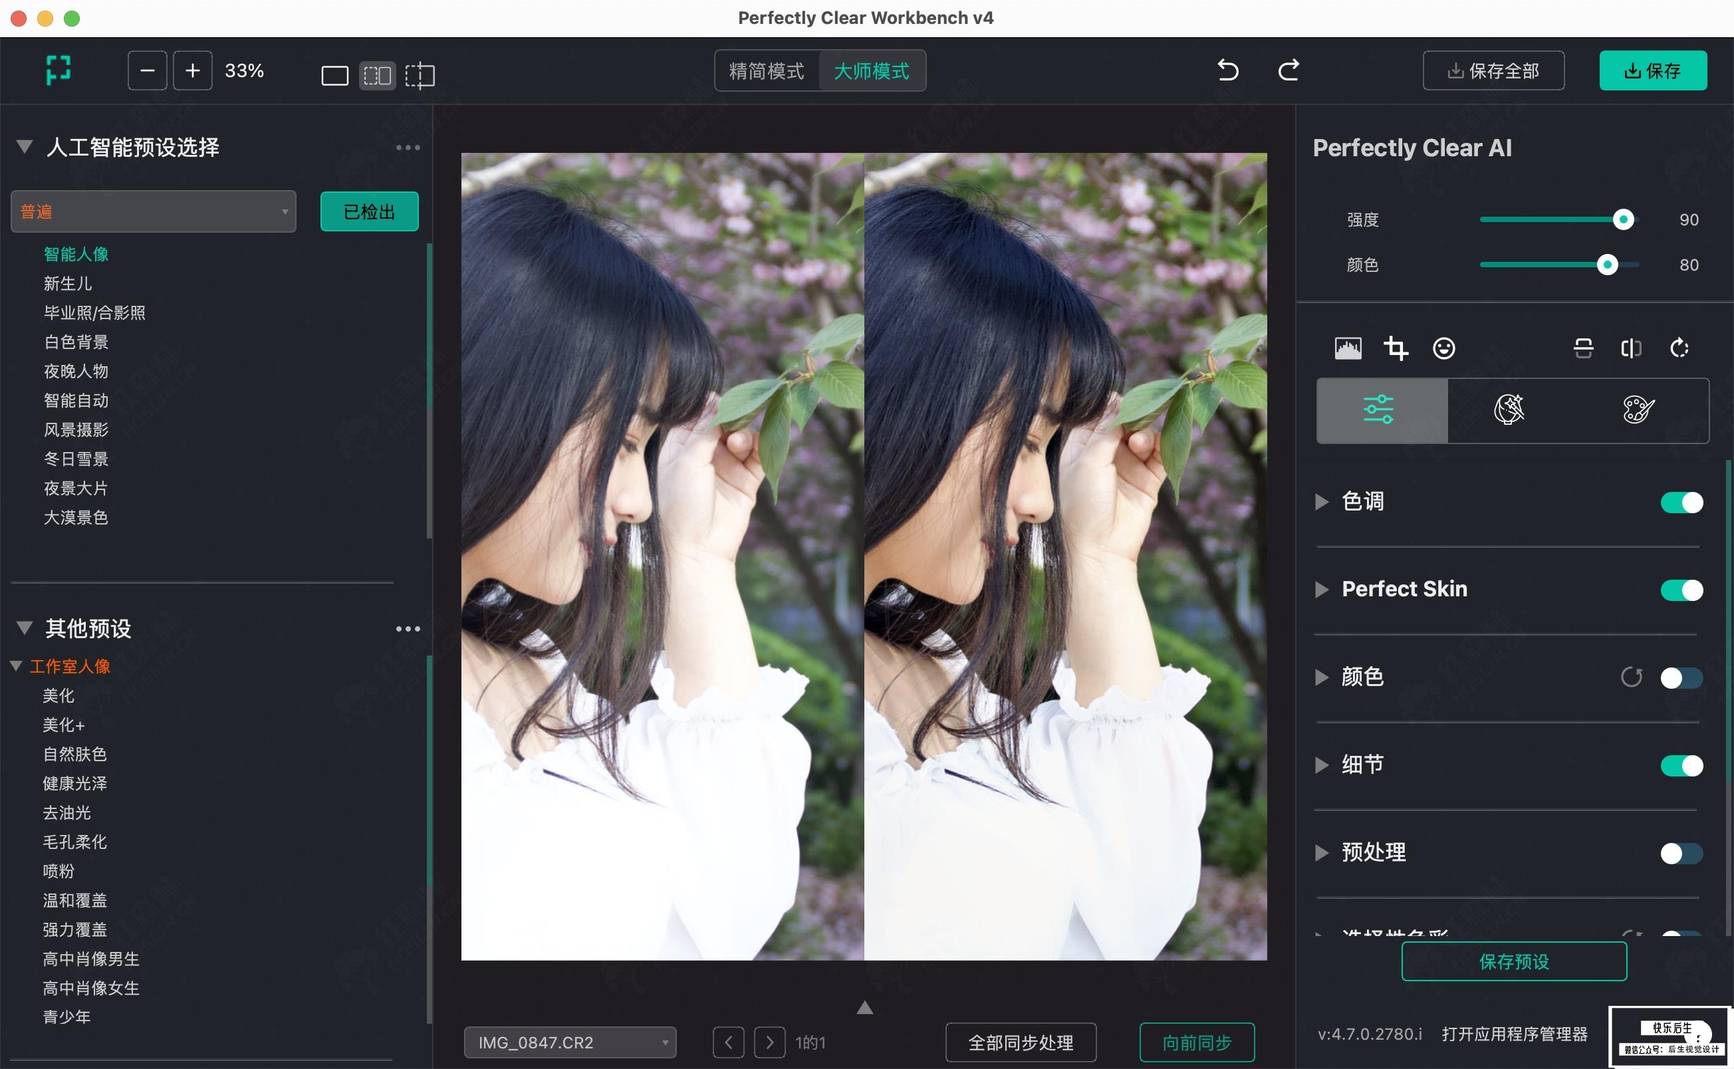Collapse the 其他预设 panel
Viewport: 1734px width, 1069px height.
point(25,628)
